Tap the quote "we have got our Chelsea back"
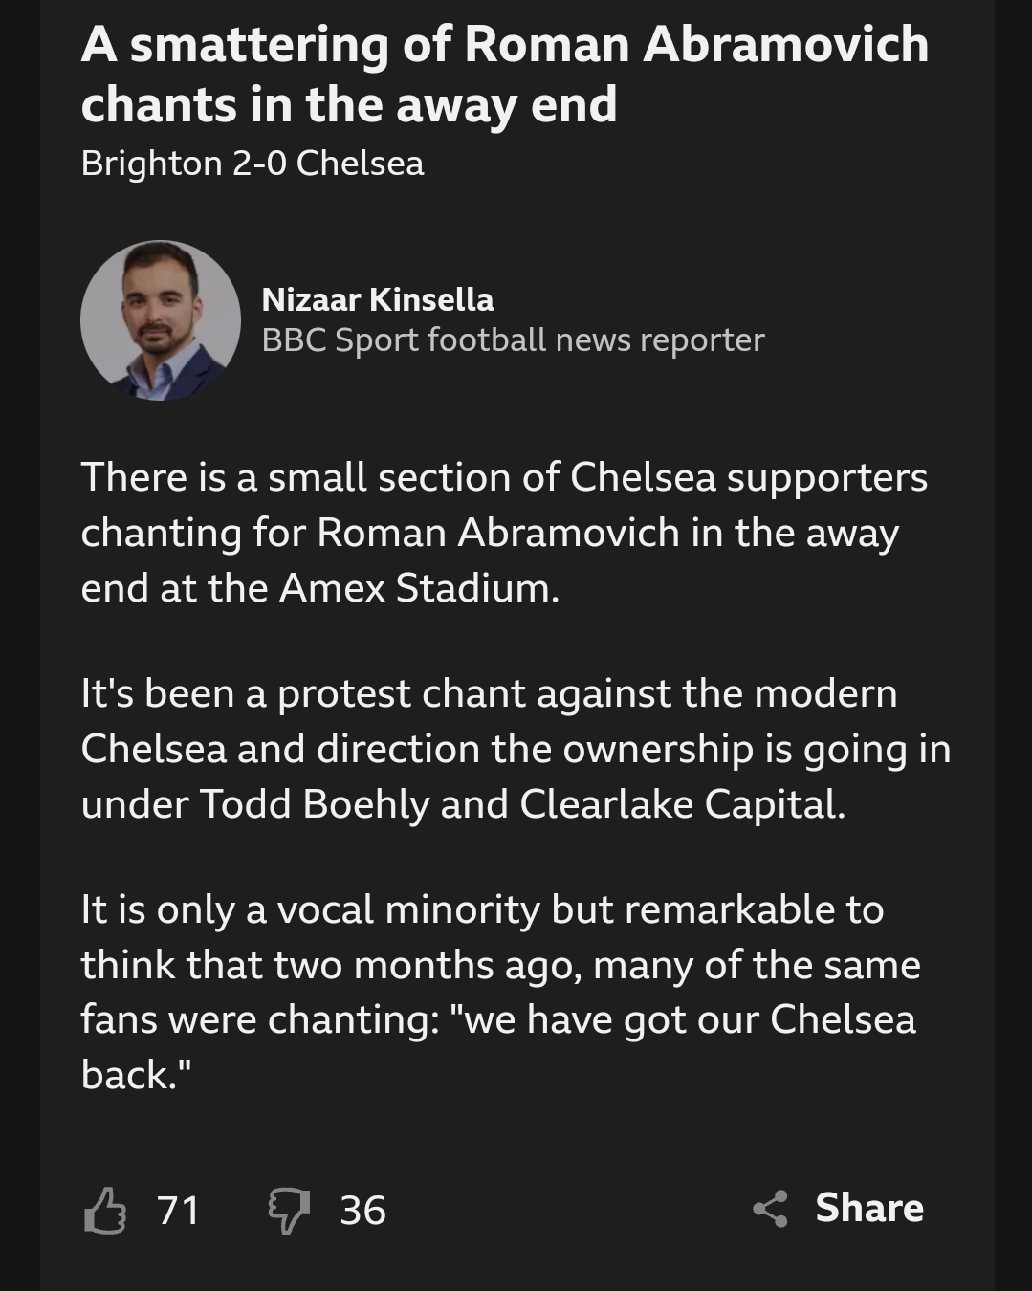Screen dimensions: 1032x1291 coord(498,1046)
